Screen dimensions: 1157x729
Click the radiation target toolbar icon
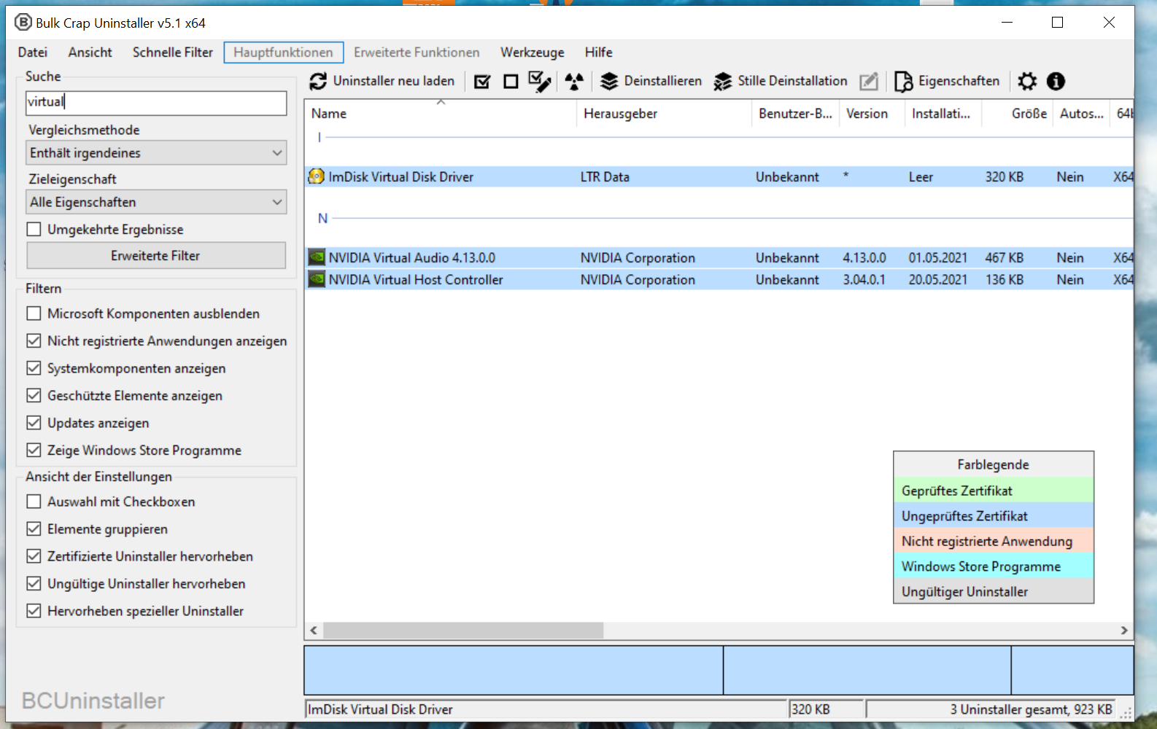coord(574,81)
